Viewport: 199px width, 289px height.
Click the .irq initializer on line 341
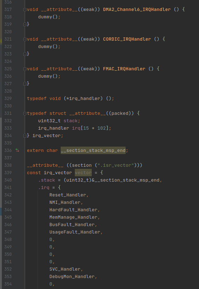coord(44,188)
